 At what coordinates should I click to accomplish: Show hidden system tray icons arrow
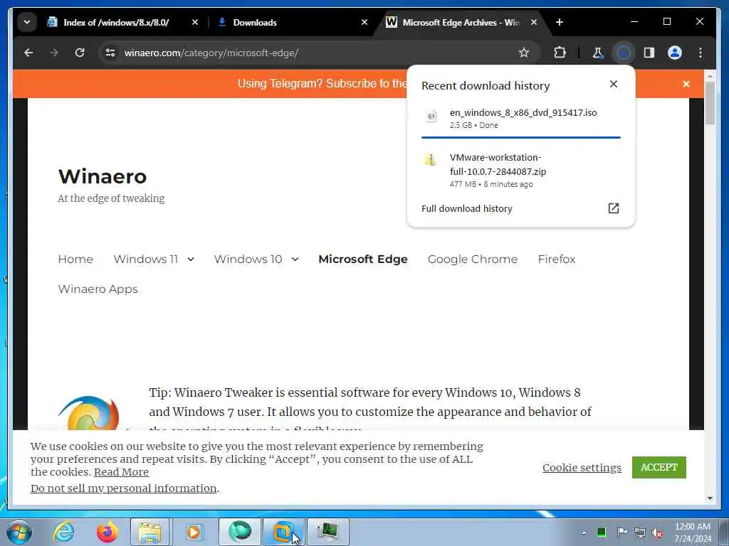[x=584, y=532]
